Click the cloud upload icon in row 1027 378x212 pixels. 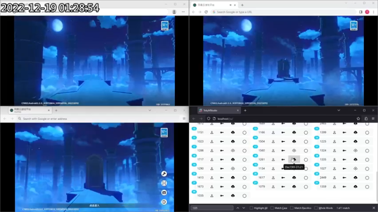(356, 169)
